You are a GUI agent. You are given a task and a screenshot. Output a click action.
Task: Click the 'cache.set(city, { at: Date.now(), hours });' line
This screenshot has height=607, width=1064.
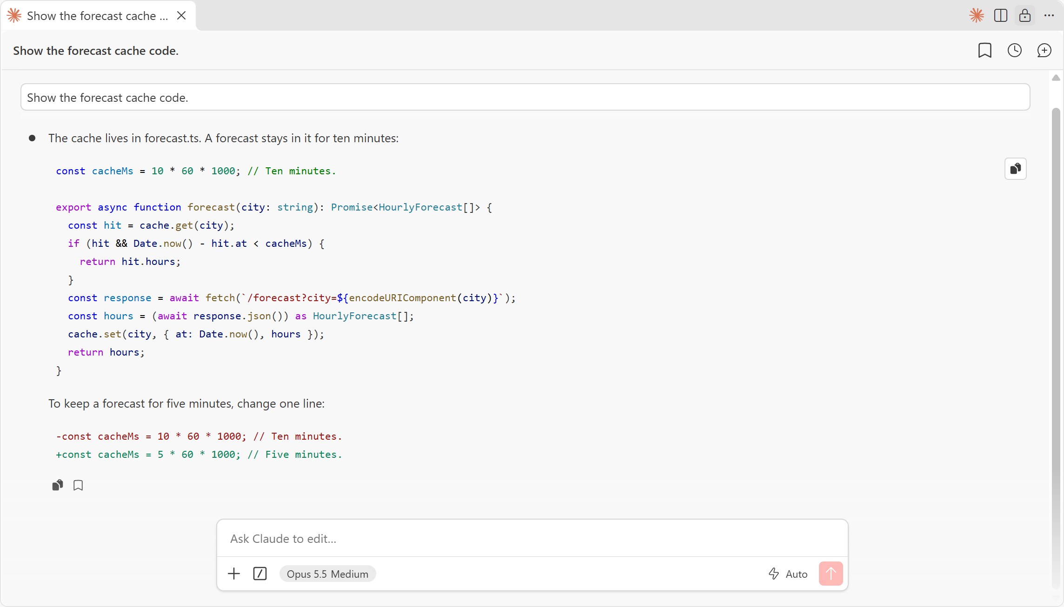coord(196,334)
